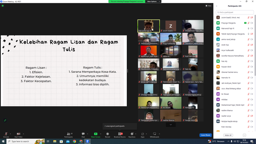Toggle microphone for Marsendi Fajri R in list

pos(248,28)
